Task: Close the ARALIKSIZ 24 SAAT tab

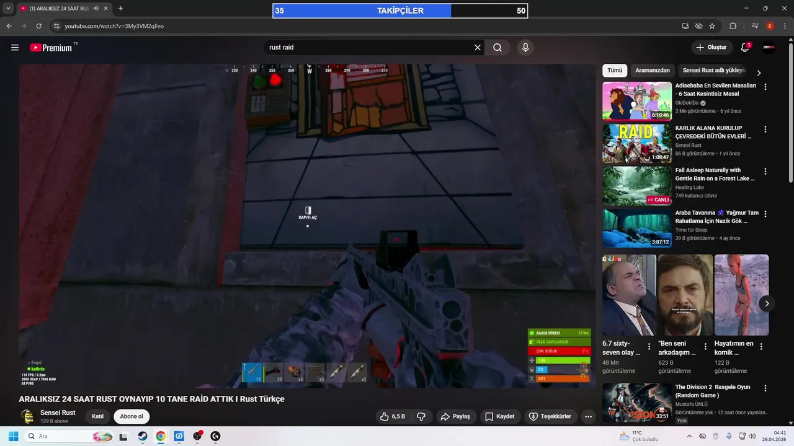Action: [x=106, y=9]
